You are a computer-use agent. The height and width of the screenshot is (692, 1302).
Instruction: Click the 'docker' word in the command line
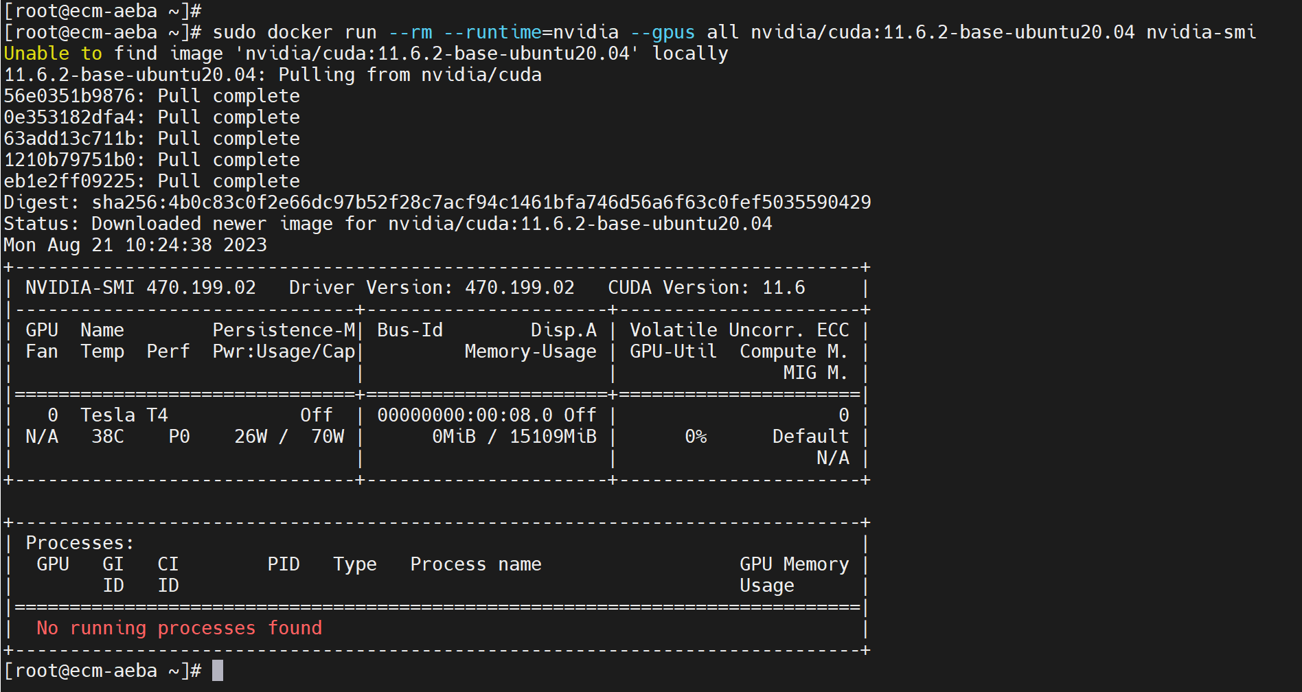point(299,32)
